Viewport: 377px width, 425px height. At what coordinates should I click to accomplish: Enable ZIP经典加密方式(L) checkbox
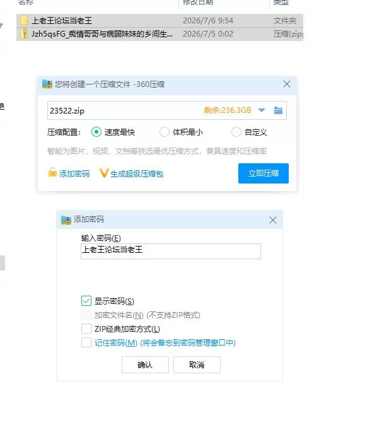pyautogui.click(x=86, y=329)
